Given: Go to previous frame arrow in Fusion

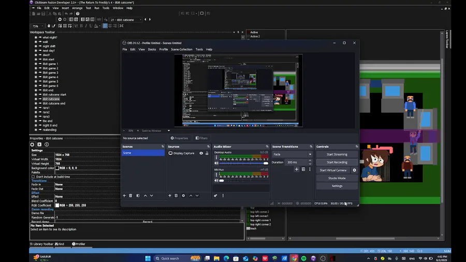Looking at the screenshot, I should 145,19.
